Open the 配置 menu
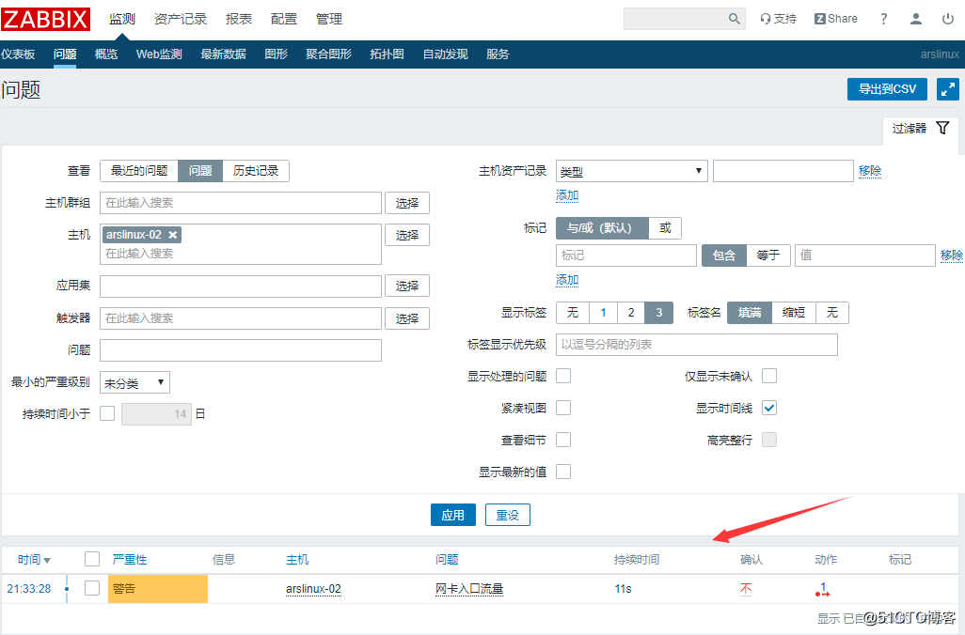This screenshot has width=965, height=635. 284,19
